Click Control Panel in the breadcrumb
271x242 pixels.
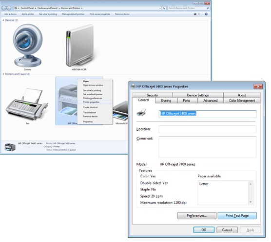click(x=27, y=8)
